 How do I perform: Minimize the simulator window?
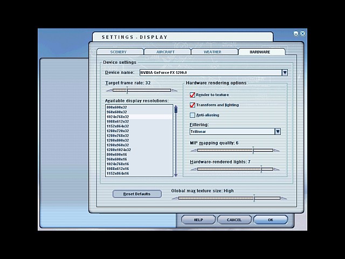[296, 33]
